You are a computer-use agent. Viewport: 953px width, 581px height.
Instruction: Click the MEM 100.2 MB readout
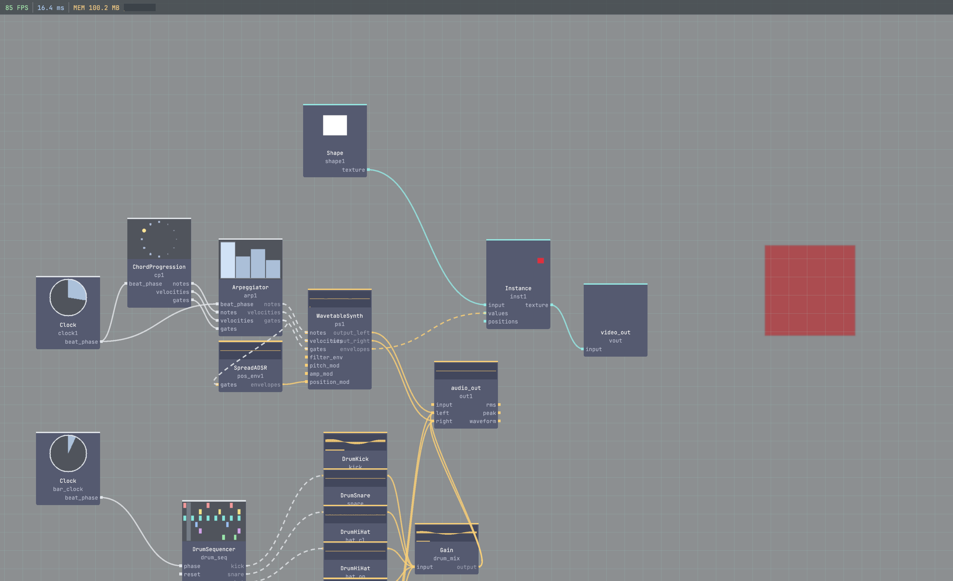click(96, 8)
